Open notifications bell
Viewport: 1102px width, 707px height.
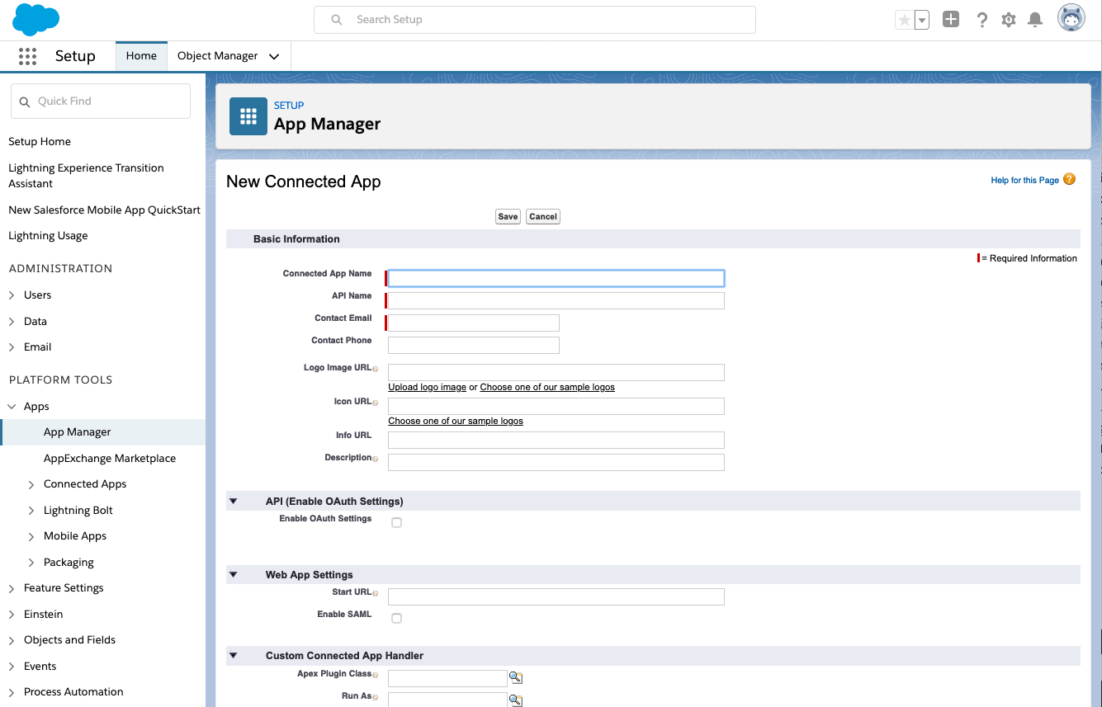[x=1035, y=20]
